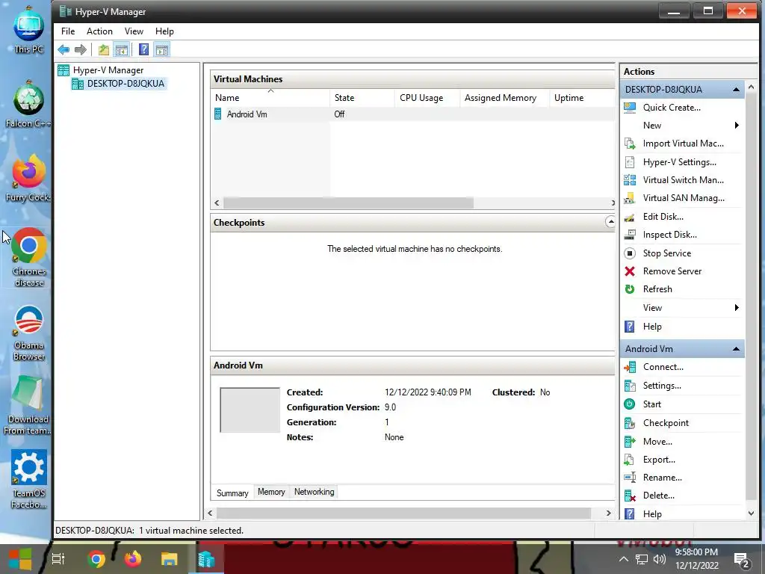Image resolution: width=765 pixels, height=574 pixels.
Task: Toggle the console tree toolbar icon
Action: tap(122, 50)
